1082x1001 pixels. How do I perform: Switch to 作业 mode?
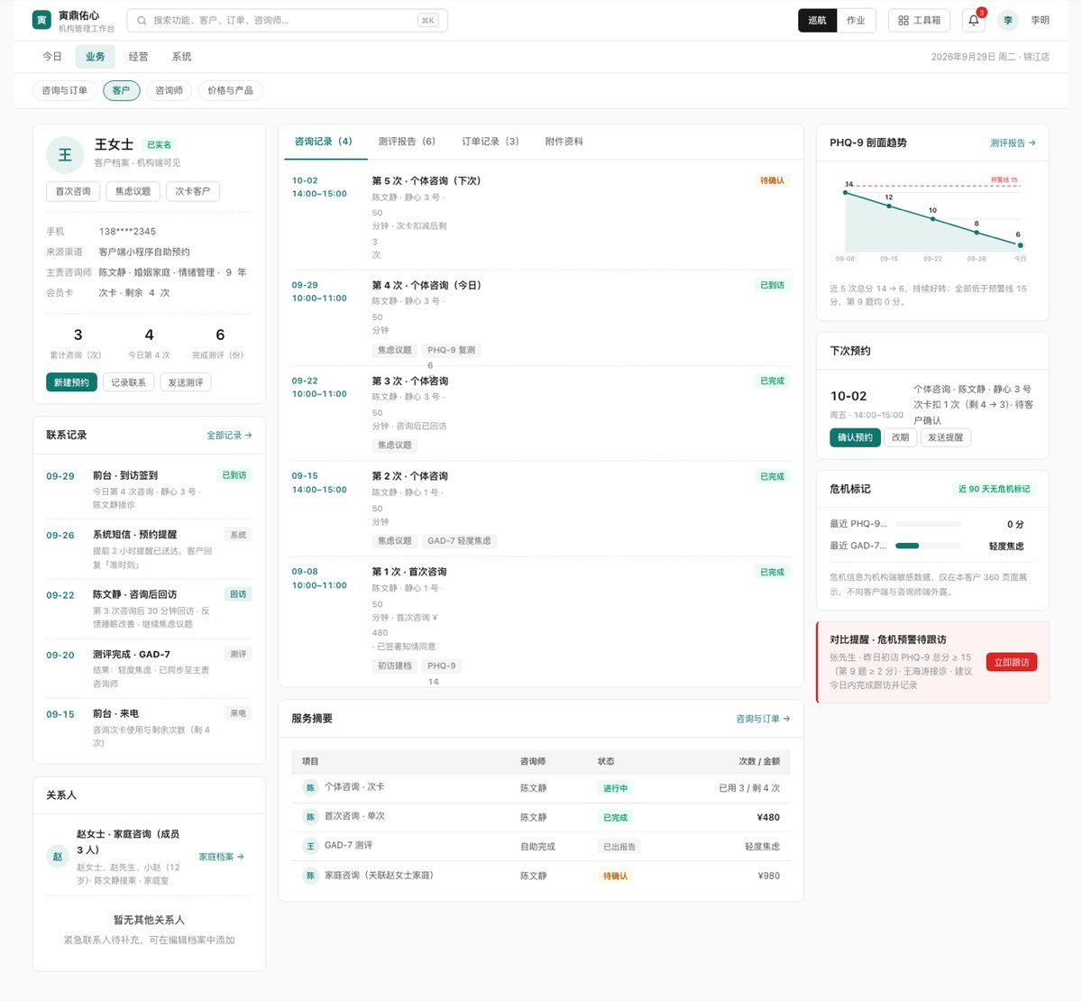click(856, 20)
